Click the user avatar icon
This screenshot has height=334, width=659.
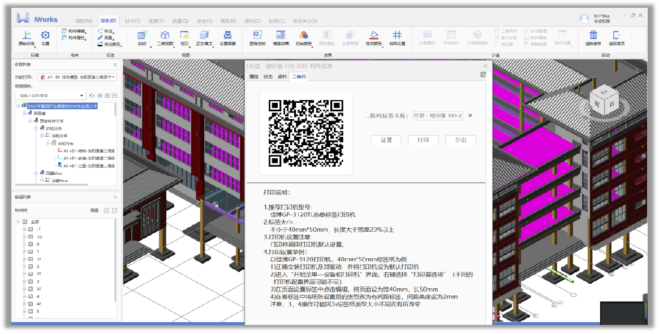[x=584, y=19]
